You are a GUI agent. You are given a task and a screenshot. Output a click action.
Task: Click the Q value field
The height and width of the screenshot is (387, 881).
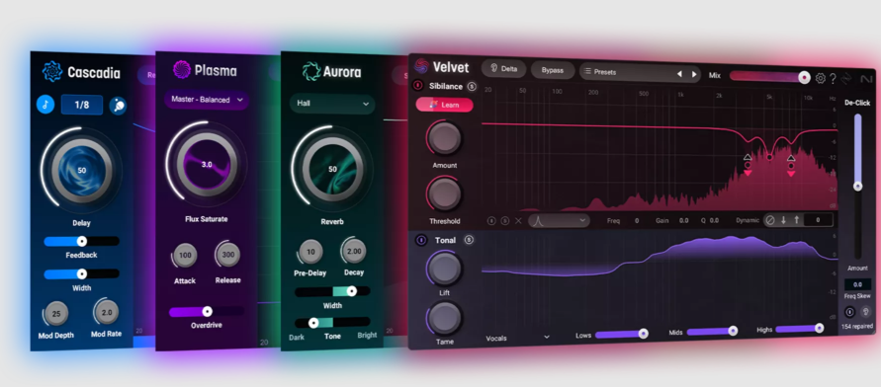[714, 221]
